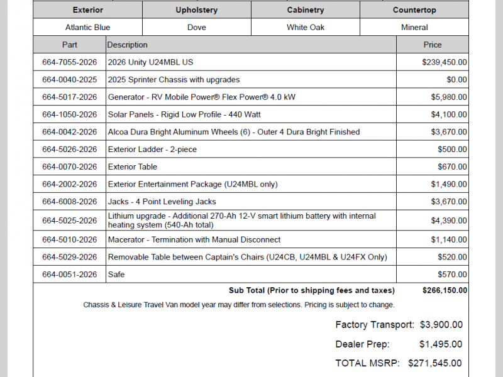503x377 pixels.
Task: Select the Cabinetry header cell
Action: [306, 10]
